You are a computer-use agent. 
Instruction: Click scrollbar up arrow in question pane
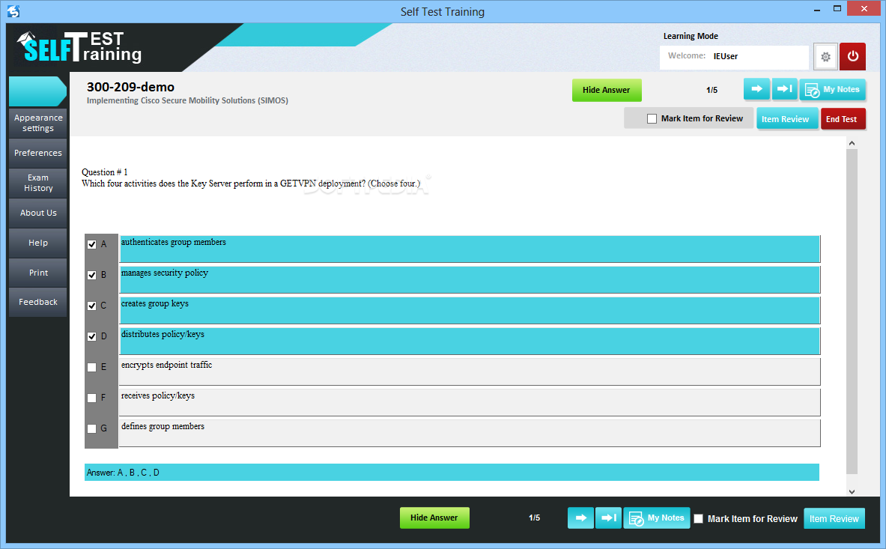pyautogui.click(x=852, y=144)
